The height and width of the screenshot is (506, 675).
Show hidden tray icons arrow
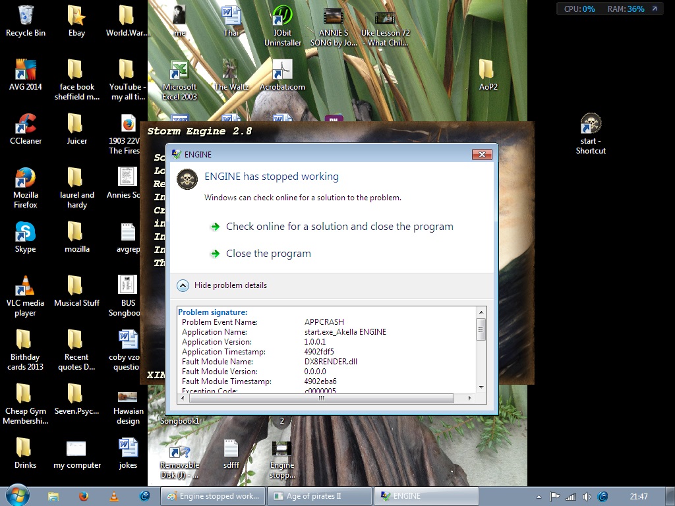pos(539,497)
